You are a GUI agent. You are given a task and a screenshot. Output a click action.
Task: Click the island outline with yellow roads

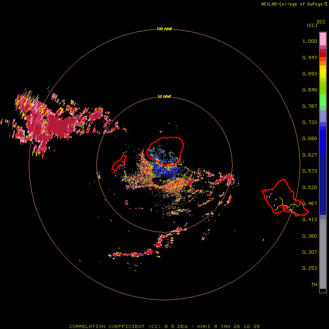point(284,198)
